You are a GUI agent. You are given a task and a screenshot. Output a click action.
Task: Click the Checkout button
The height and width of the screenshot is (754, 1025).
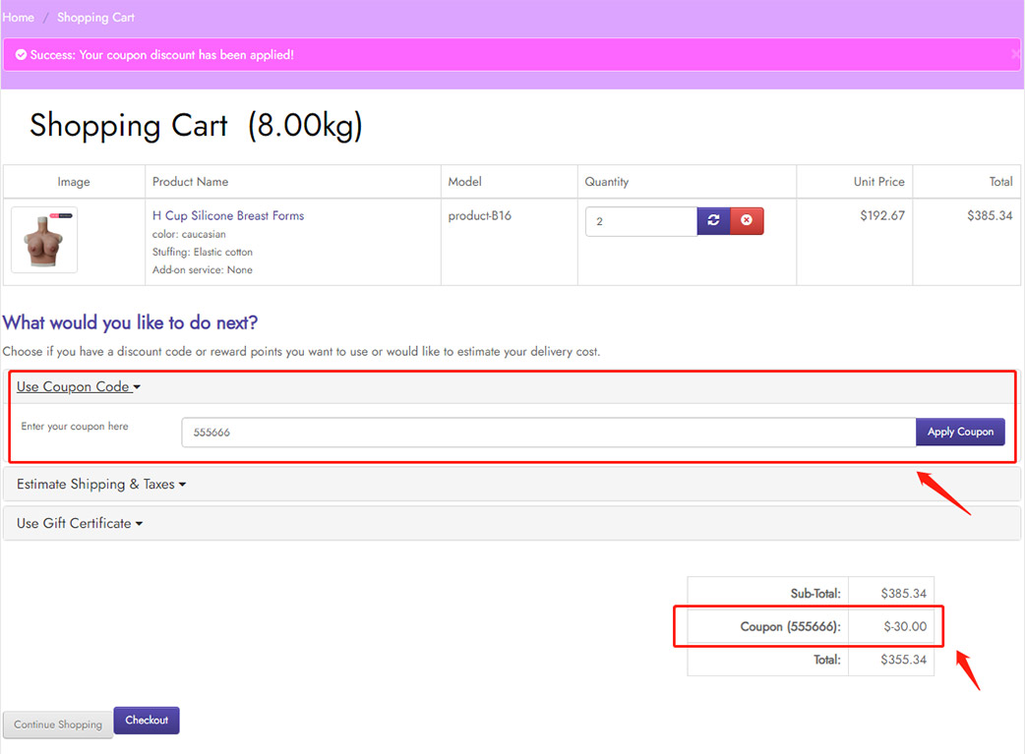(x=147, y=721)
